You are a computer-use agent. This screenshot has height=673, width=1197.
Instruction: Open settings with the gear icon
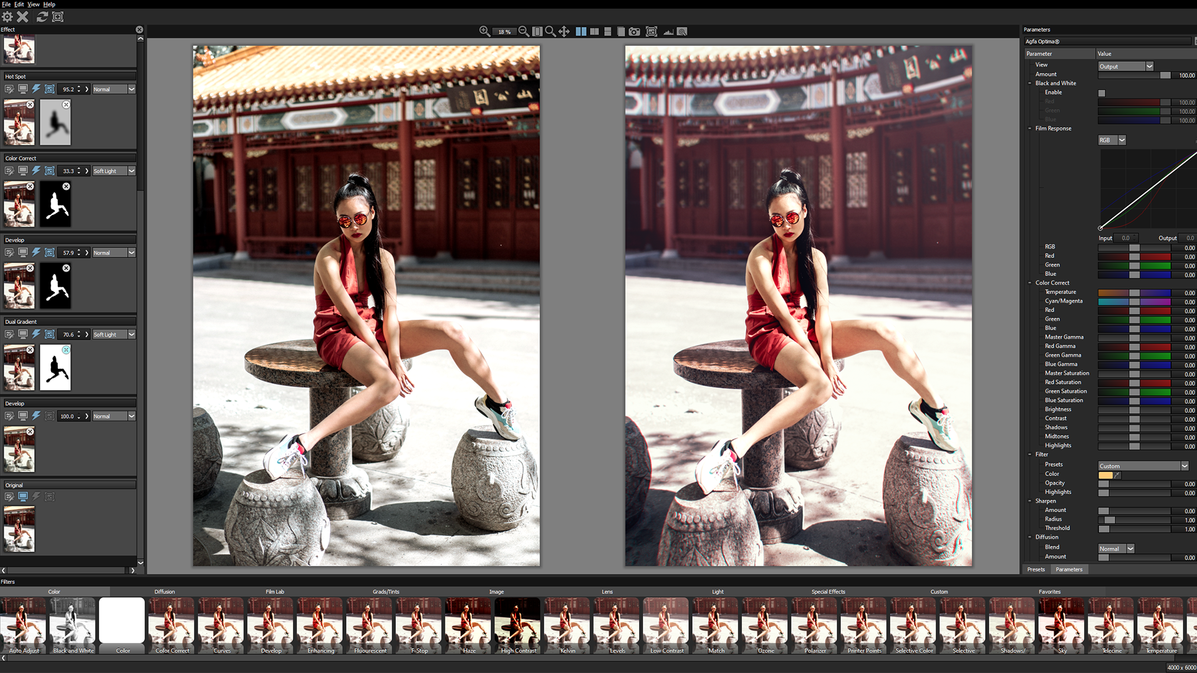click(7, 17)
